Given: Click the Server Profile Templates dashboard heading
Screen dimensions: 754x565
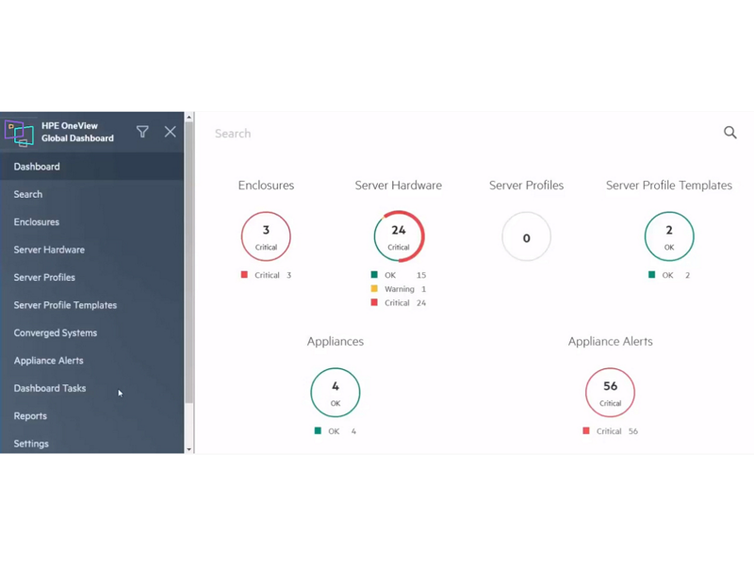Looking at the screenshot, I should [x=669, y=186].
